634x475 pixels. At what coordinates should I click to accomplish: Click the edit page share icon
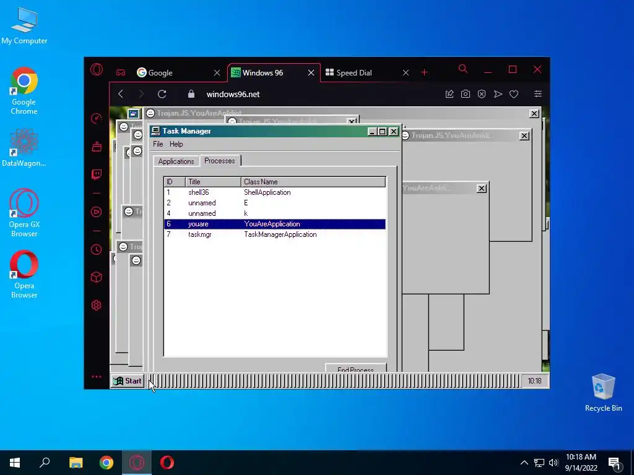point(449,94)
